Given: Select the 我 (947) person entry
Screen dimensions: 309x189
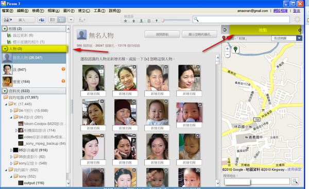Looking at the screenshot, I should (x=34, y=70).
